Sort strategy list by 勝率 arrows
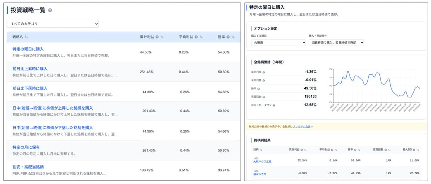 (233, 37)
